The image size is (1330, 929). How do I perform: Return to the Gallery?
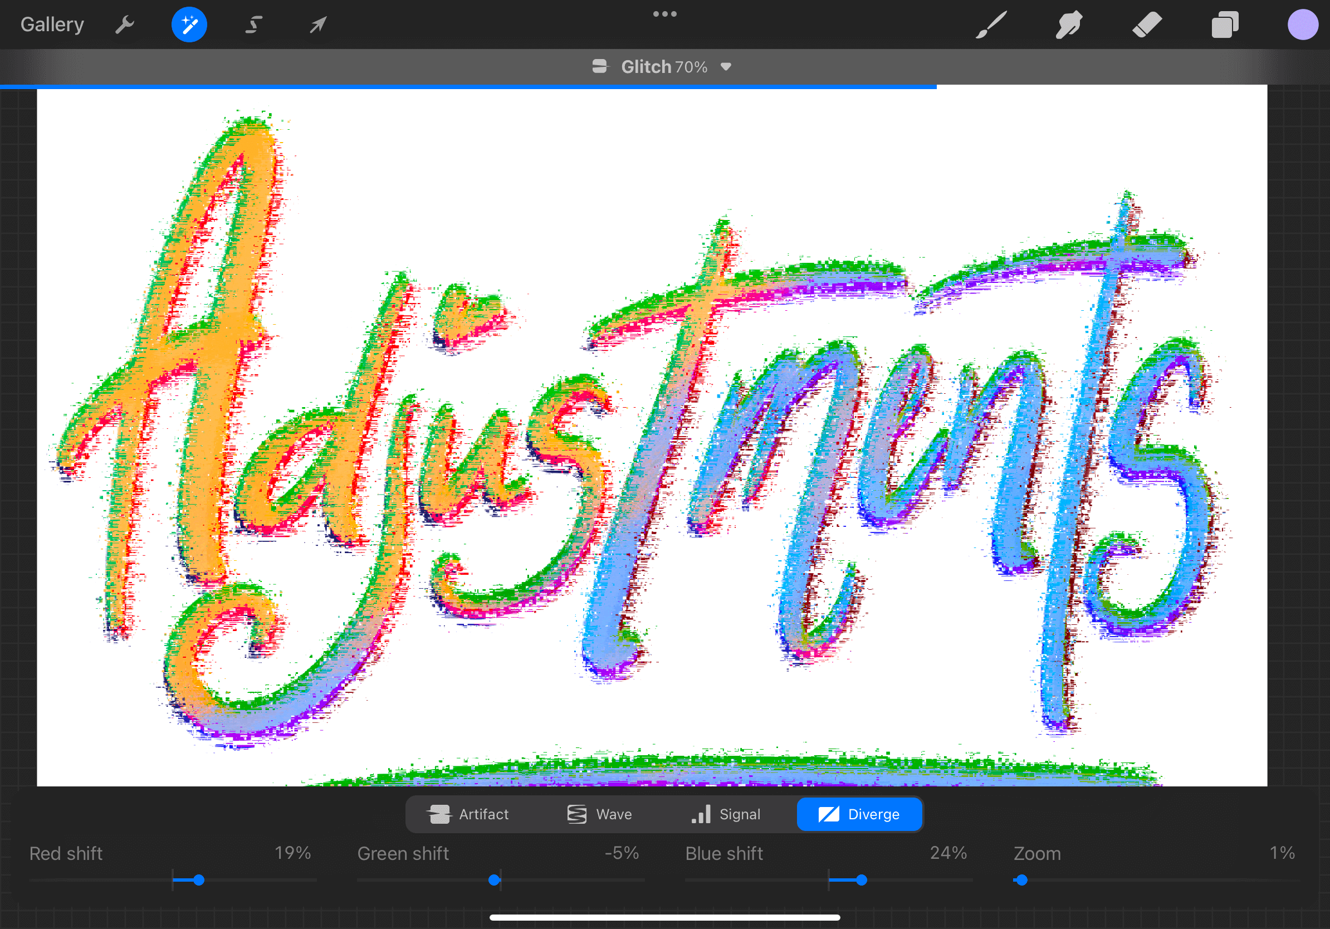coord(52,25)
